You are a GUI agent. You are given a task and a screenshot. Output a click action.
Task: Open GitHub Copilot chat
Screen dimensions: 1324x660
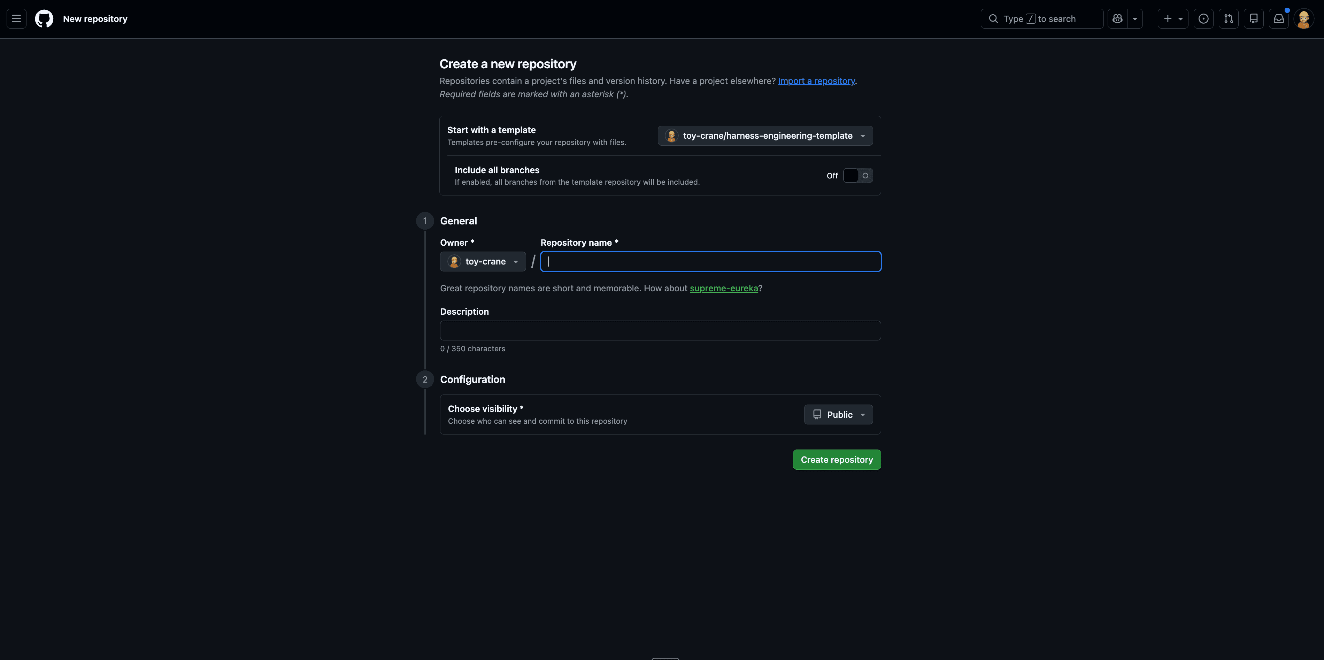(1117, 18)
